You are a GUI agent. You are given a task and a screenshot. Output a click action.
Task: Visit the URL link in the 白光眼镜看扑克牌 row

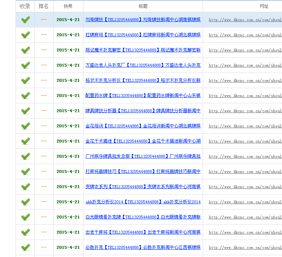pyautogui.click(x=245, y=217)
